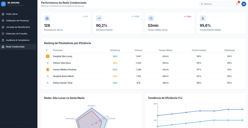Screen dimensions: 248x128
Task: Open notifications bell icon
Action: point(237,4)
